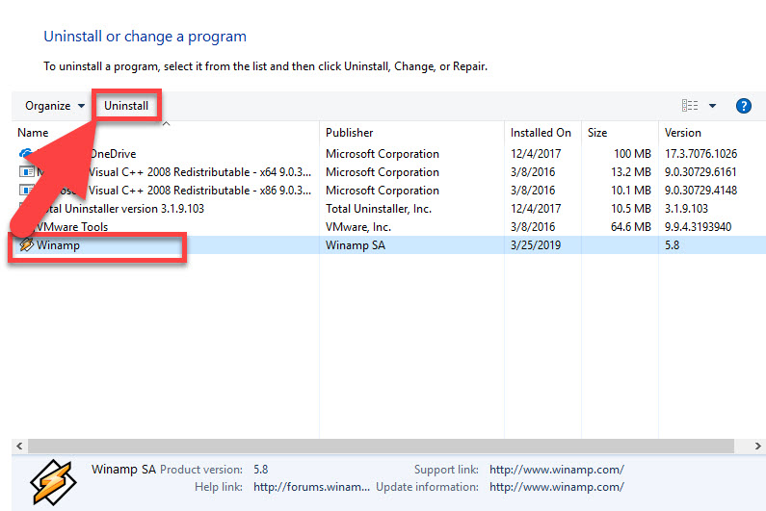766x511 pixels.
Task: Click the Uninstall or change a program heading
Action: click(x=145, y=37)
